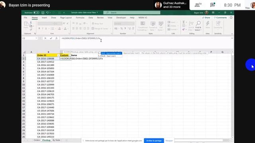The width and height of the screenshot is (255, 143).
Task: Click the Undo arrow icon
Action: [47, 12]
